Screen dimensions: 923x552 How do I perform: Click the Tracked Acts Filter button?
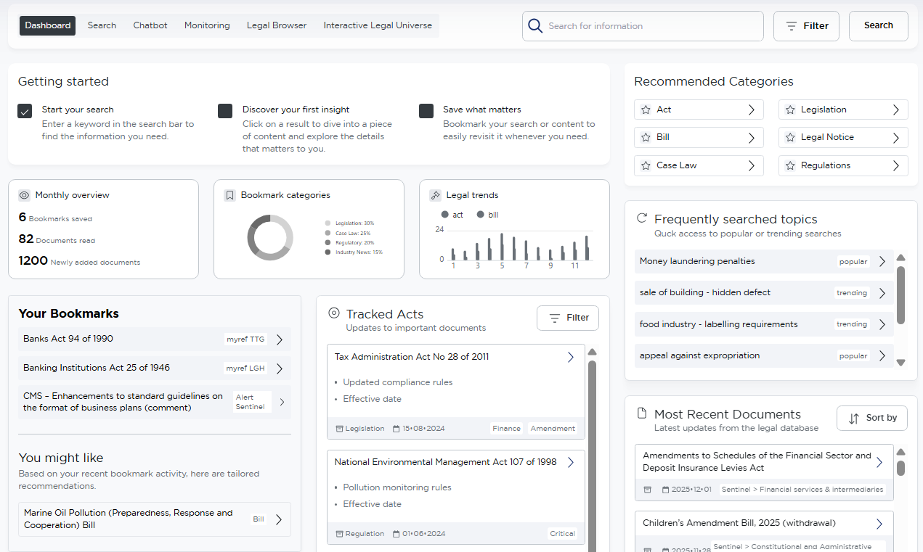[568, 318]
